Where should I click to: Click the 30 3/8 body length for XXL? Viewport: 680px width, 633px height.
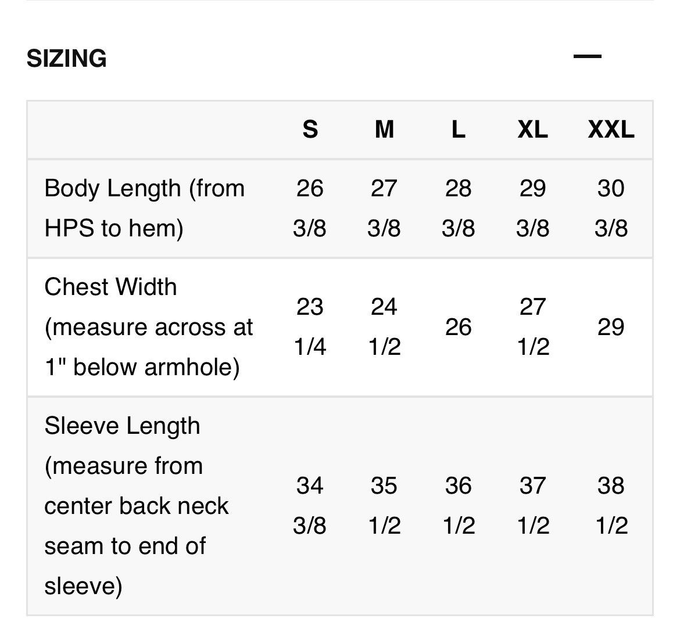tap(611, 208)
